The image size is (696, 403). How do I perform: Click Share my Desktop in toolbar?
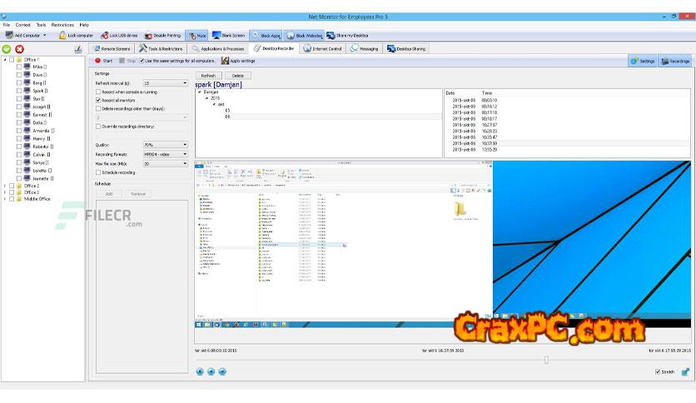click(x=347, y=35)
